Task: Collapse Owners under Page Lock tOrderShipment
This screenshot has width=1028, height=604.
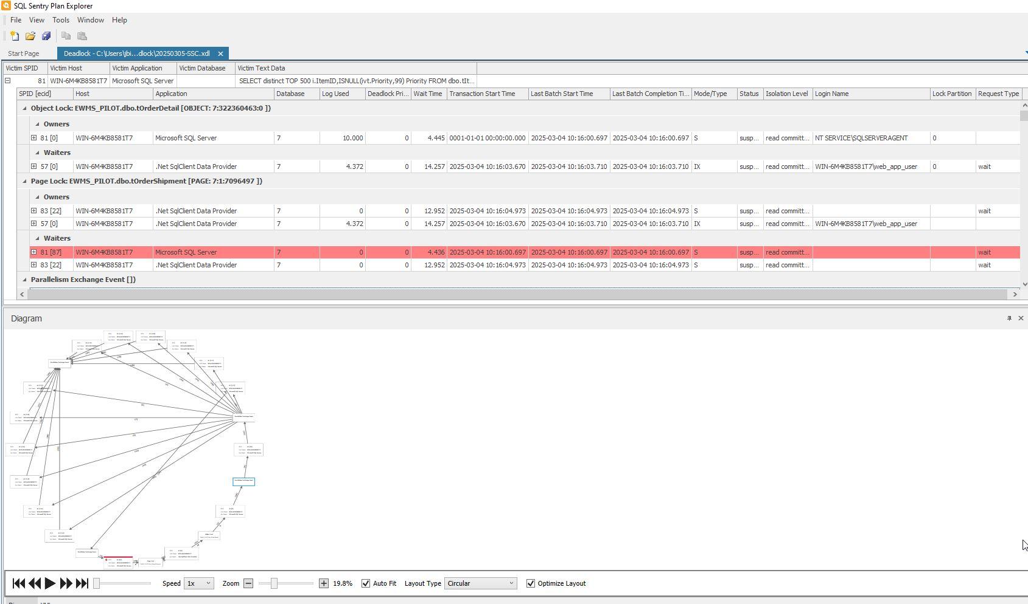Action: pyautogui.click(x=37, y=197)
